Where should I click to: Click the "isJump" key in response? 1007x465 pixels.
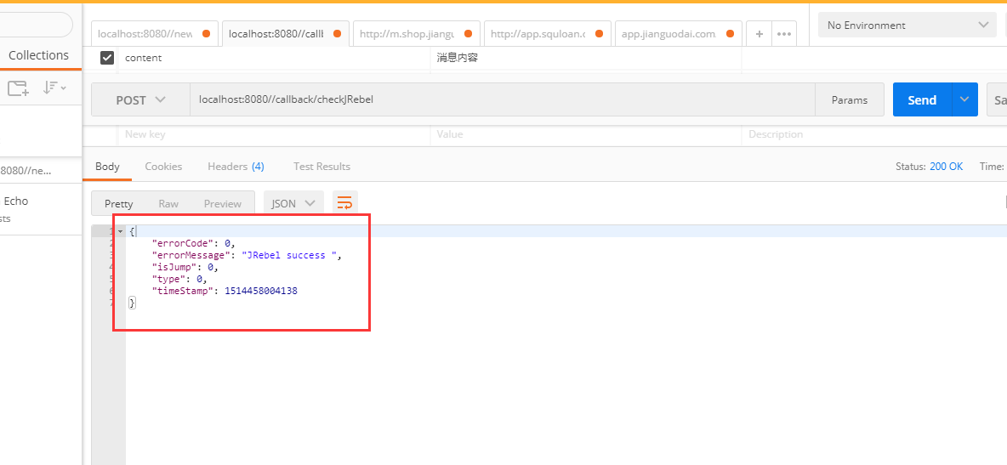tap(174, 267)
